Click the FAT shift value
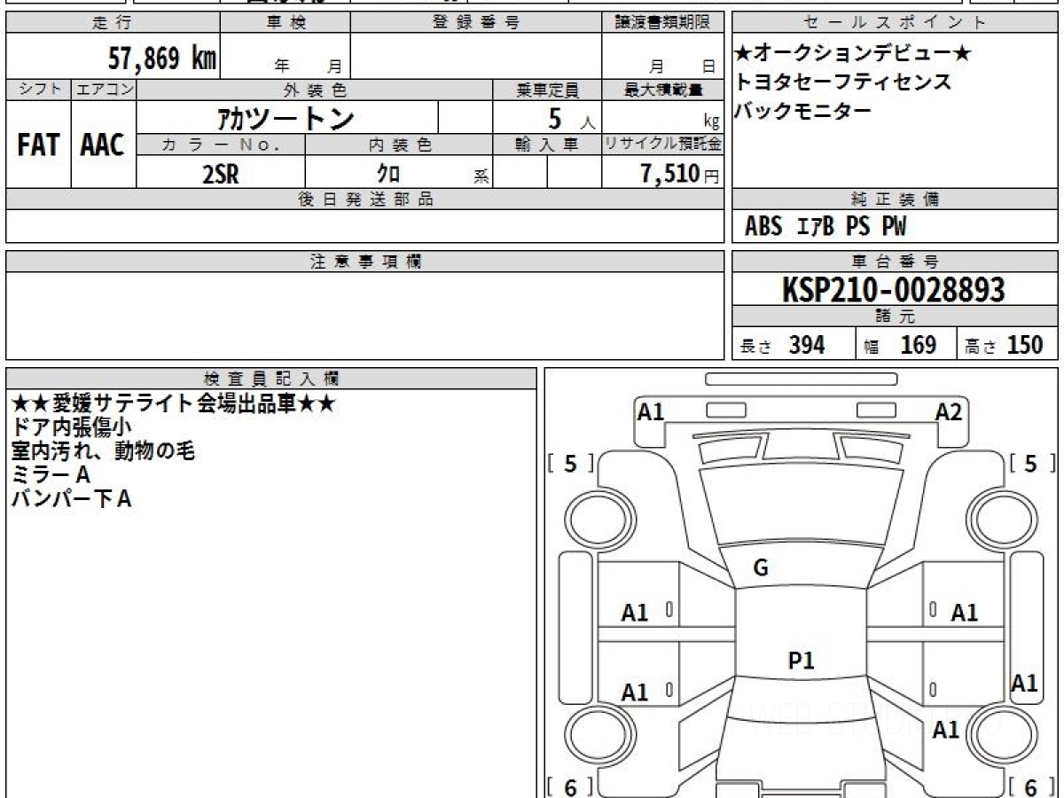 38,145
